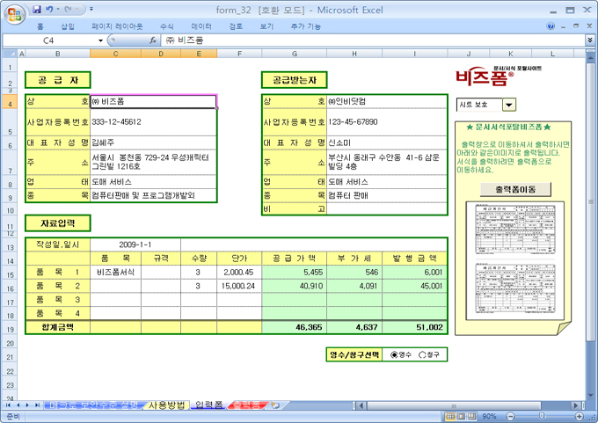
Task: Open Excel help question mark icon
Action: tap(551, 26)
